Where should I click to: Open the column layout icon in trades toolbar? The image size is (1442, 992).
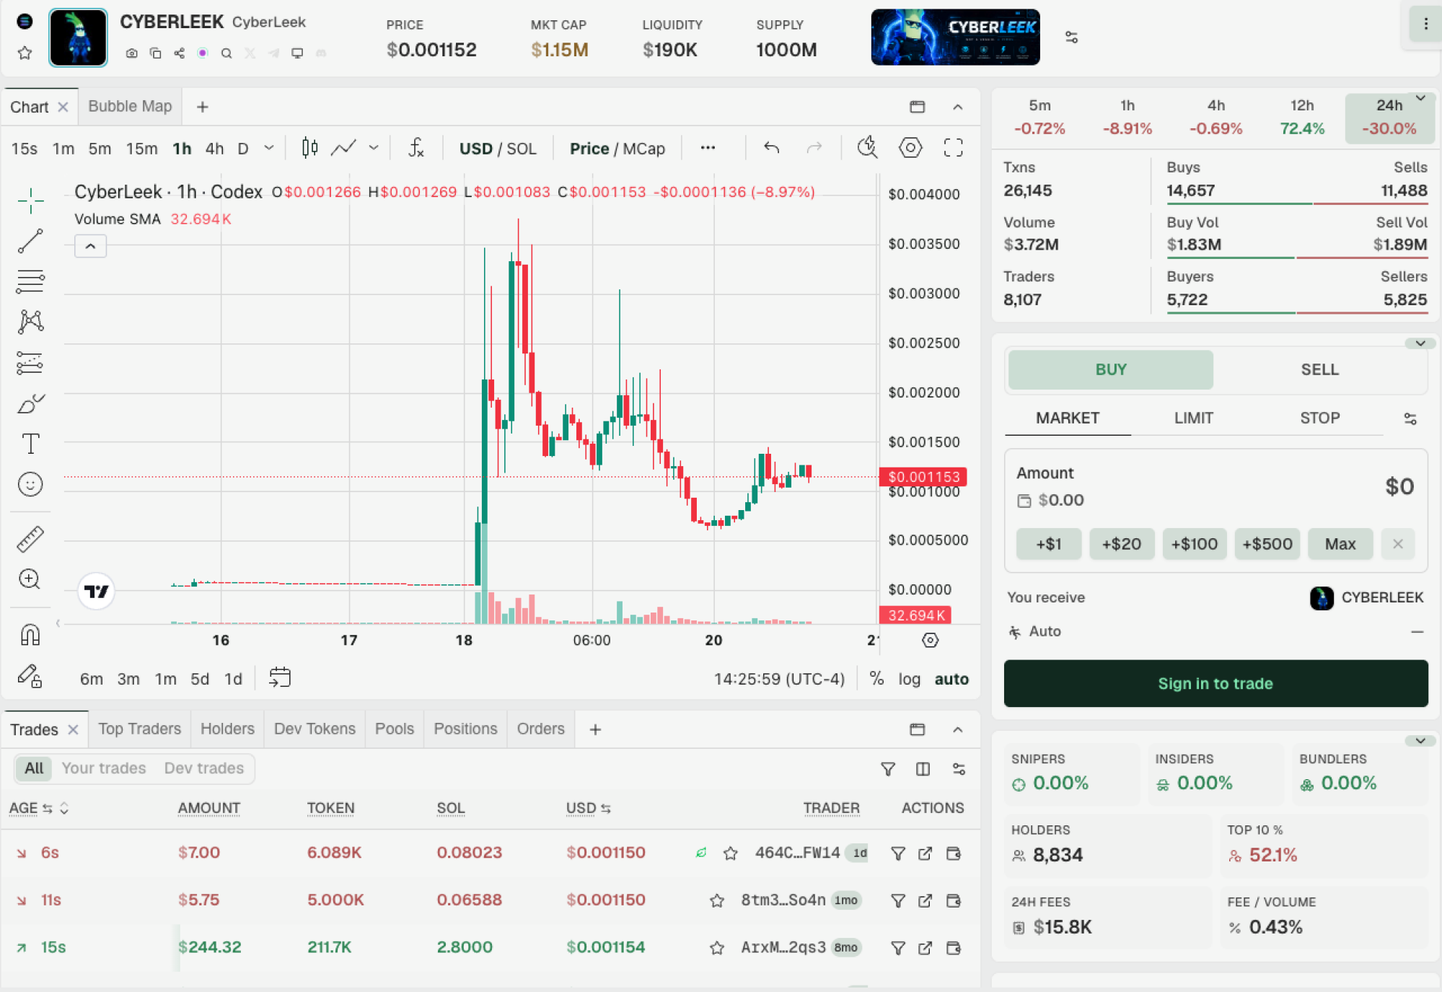923,769
